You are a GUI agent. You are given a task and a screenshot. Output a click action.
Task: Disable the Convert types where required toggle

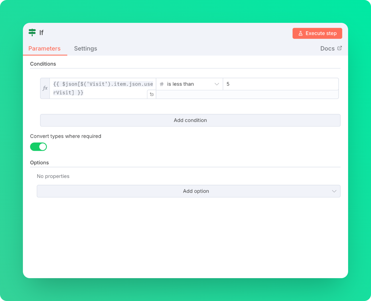[38, 147]
